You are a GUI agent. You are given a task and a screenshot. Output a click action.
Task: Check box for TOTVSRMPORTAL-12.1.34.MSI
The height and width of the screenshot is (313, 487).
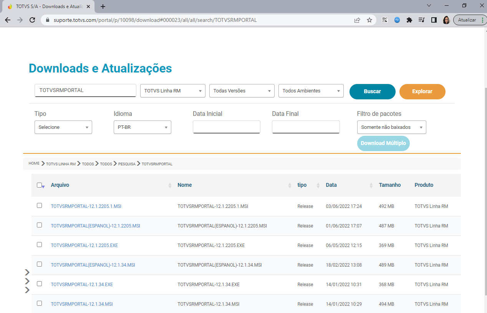[x=39, y=303]
